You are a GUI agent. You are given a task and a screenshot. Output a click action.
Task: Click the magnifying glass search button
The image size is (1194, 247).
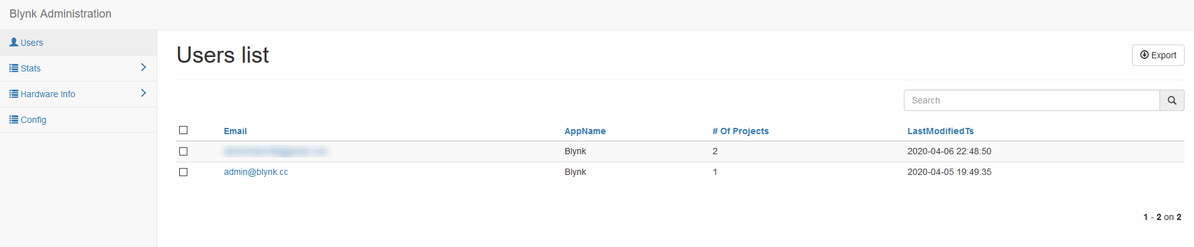coord(1171,100)
